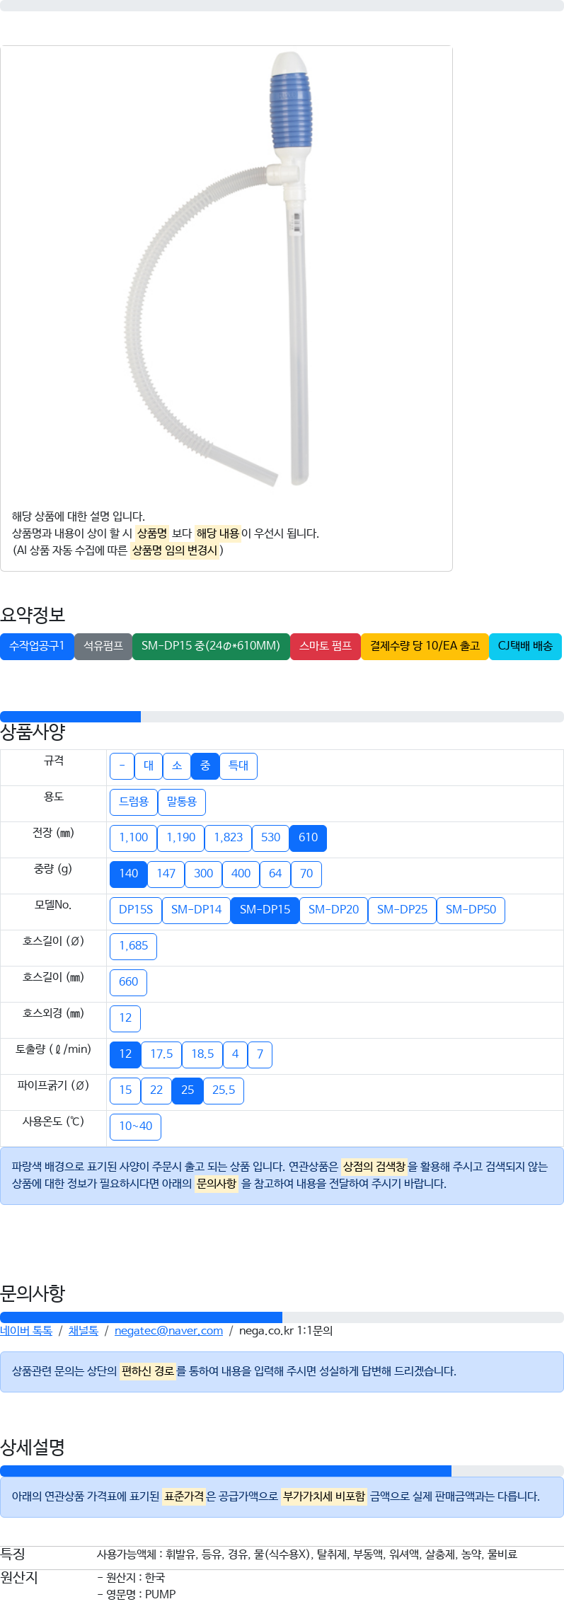
Task: Select model SM-DP50
Action: (471, 910)
